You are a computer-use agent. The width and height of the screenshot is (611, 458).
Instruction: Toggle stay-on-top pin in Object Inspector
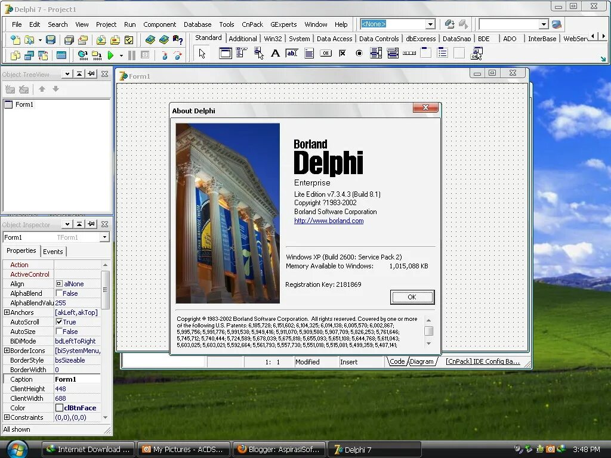point(91,224)
